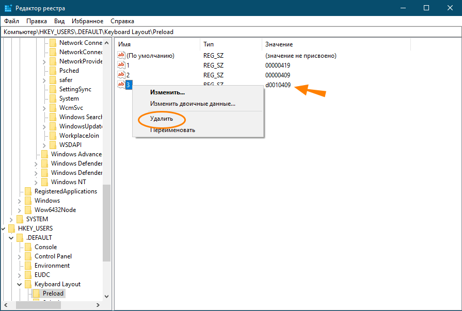Image resolution: width=462 pixels, height=311 pixels.
Task: Choose Удалить in the context menu
Action: [161, 119]
